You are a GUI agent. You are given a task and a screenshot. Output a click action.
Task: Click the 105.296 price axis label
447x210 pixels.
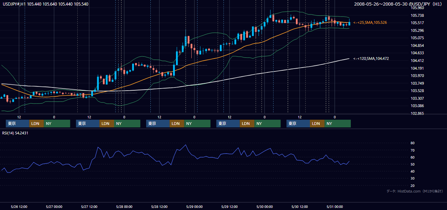(x=417, y=30)
